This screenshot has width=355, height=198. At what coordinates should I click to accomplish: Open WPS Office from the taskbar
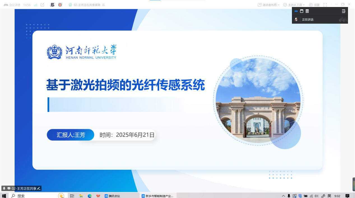[98, 196]
